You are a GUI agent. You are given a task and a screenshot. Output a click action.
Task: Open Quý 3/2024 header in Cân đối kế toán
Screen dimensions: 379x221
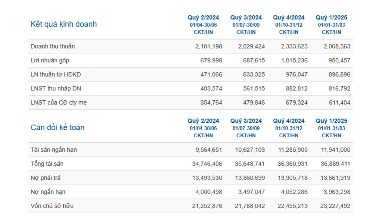[x=246, y=121]
